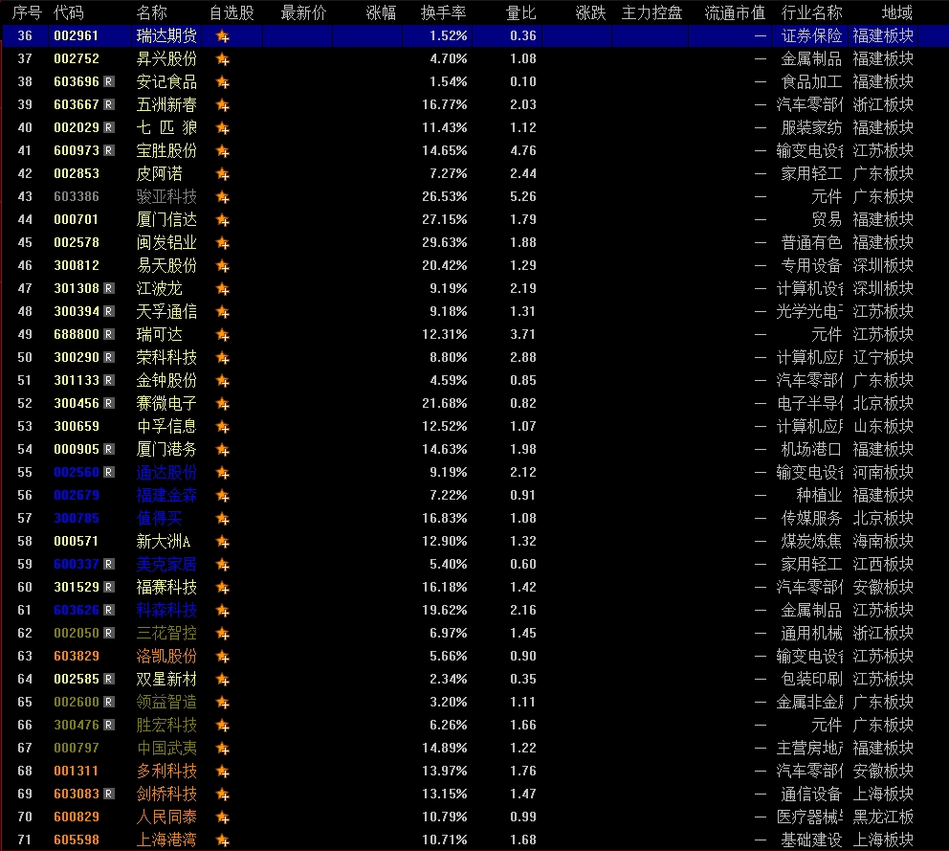The height and width of the screenshot is (851, 949).
Task: Click the star icon beside 江波龙
Action: pyautogui.click(x=223, y=289)
